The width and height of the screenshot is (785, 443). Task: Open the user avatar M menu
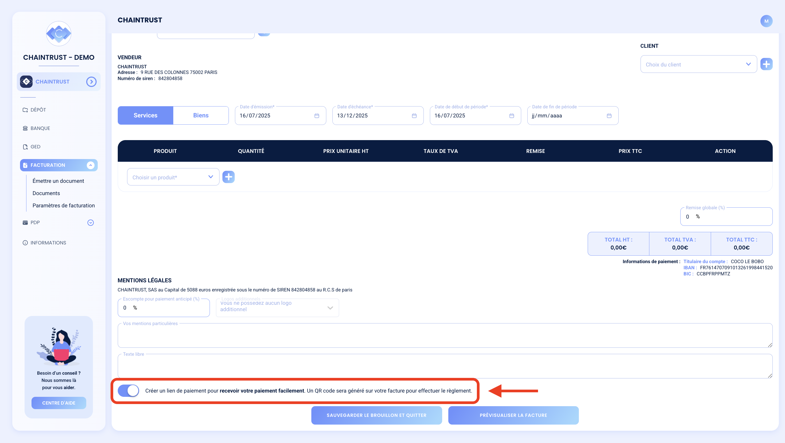(x=766, y=21)
